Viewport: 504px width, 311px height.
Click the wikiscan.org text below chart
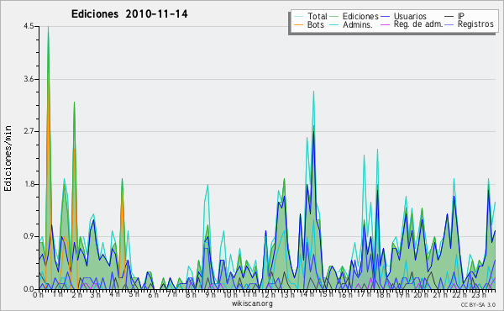click(x=252, y=303)
